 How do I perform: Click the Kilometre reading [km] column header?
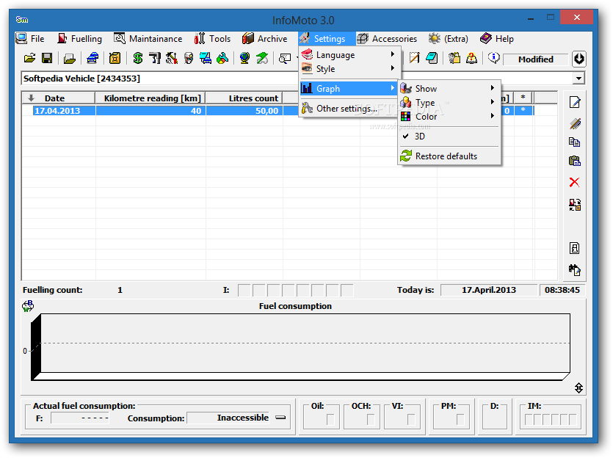click(x=150, y=98)
